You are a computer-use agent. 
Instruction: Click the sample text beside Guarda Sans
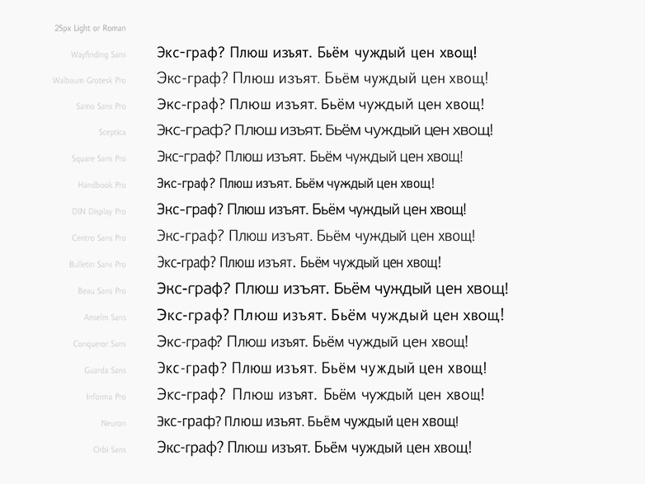tap(322, 369)
